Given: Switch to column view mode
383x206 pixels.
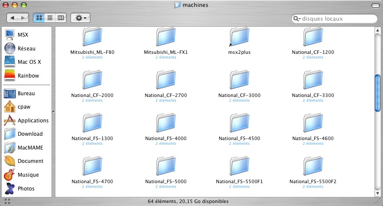Looking at the screenshot, I should coord(61,18).
